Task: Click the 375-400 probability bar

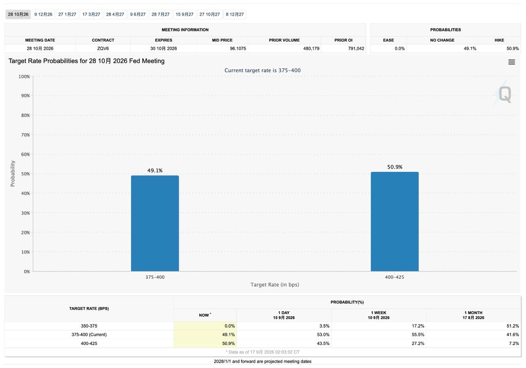Action: point(155,223)
